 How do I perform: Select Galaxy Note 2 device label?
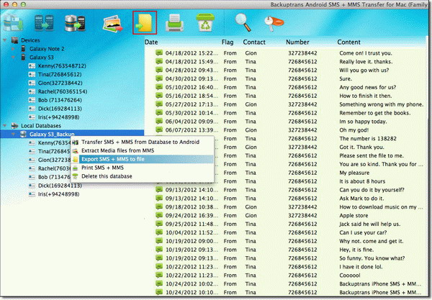click(47, 49)
